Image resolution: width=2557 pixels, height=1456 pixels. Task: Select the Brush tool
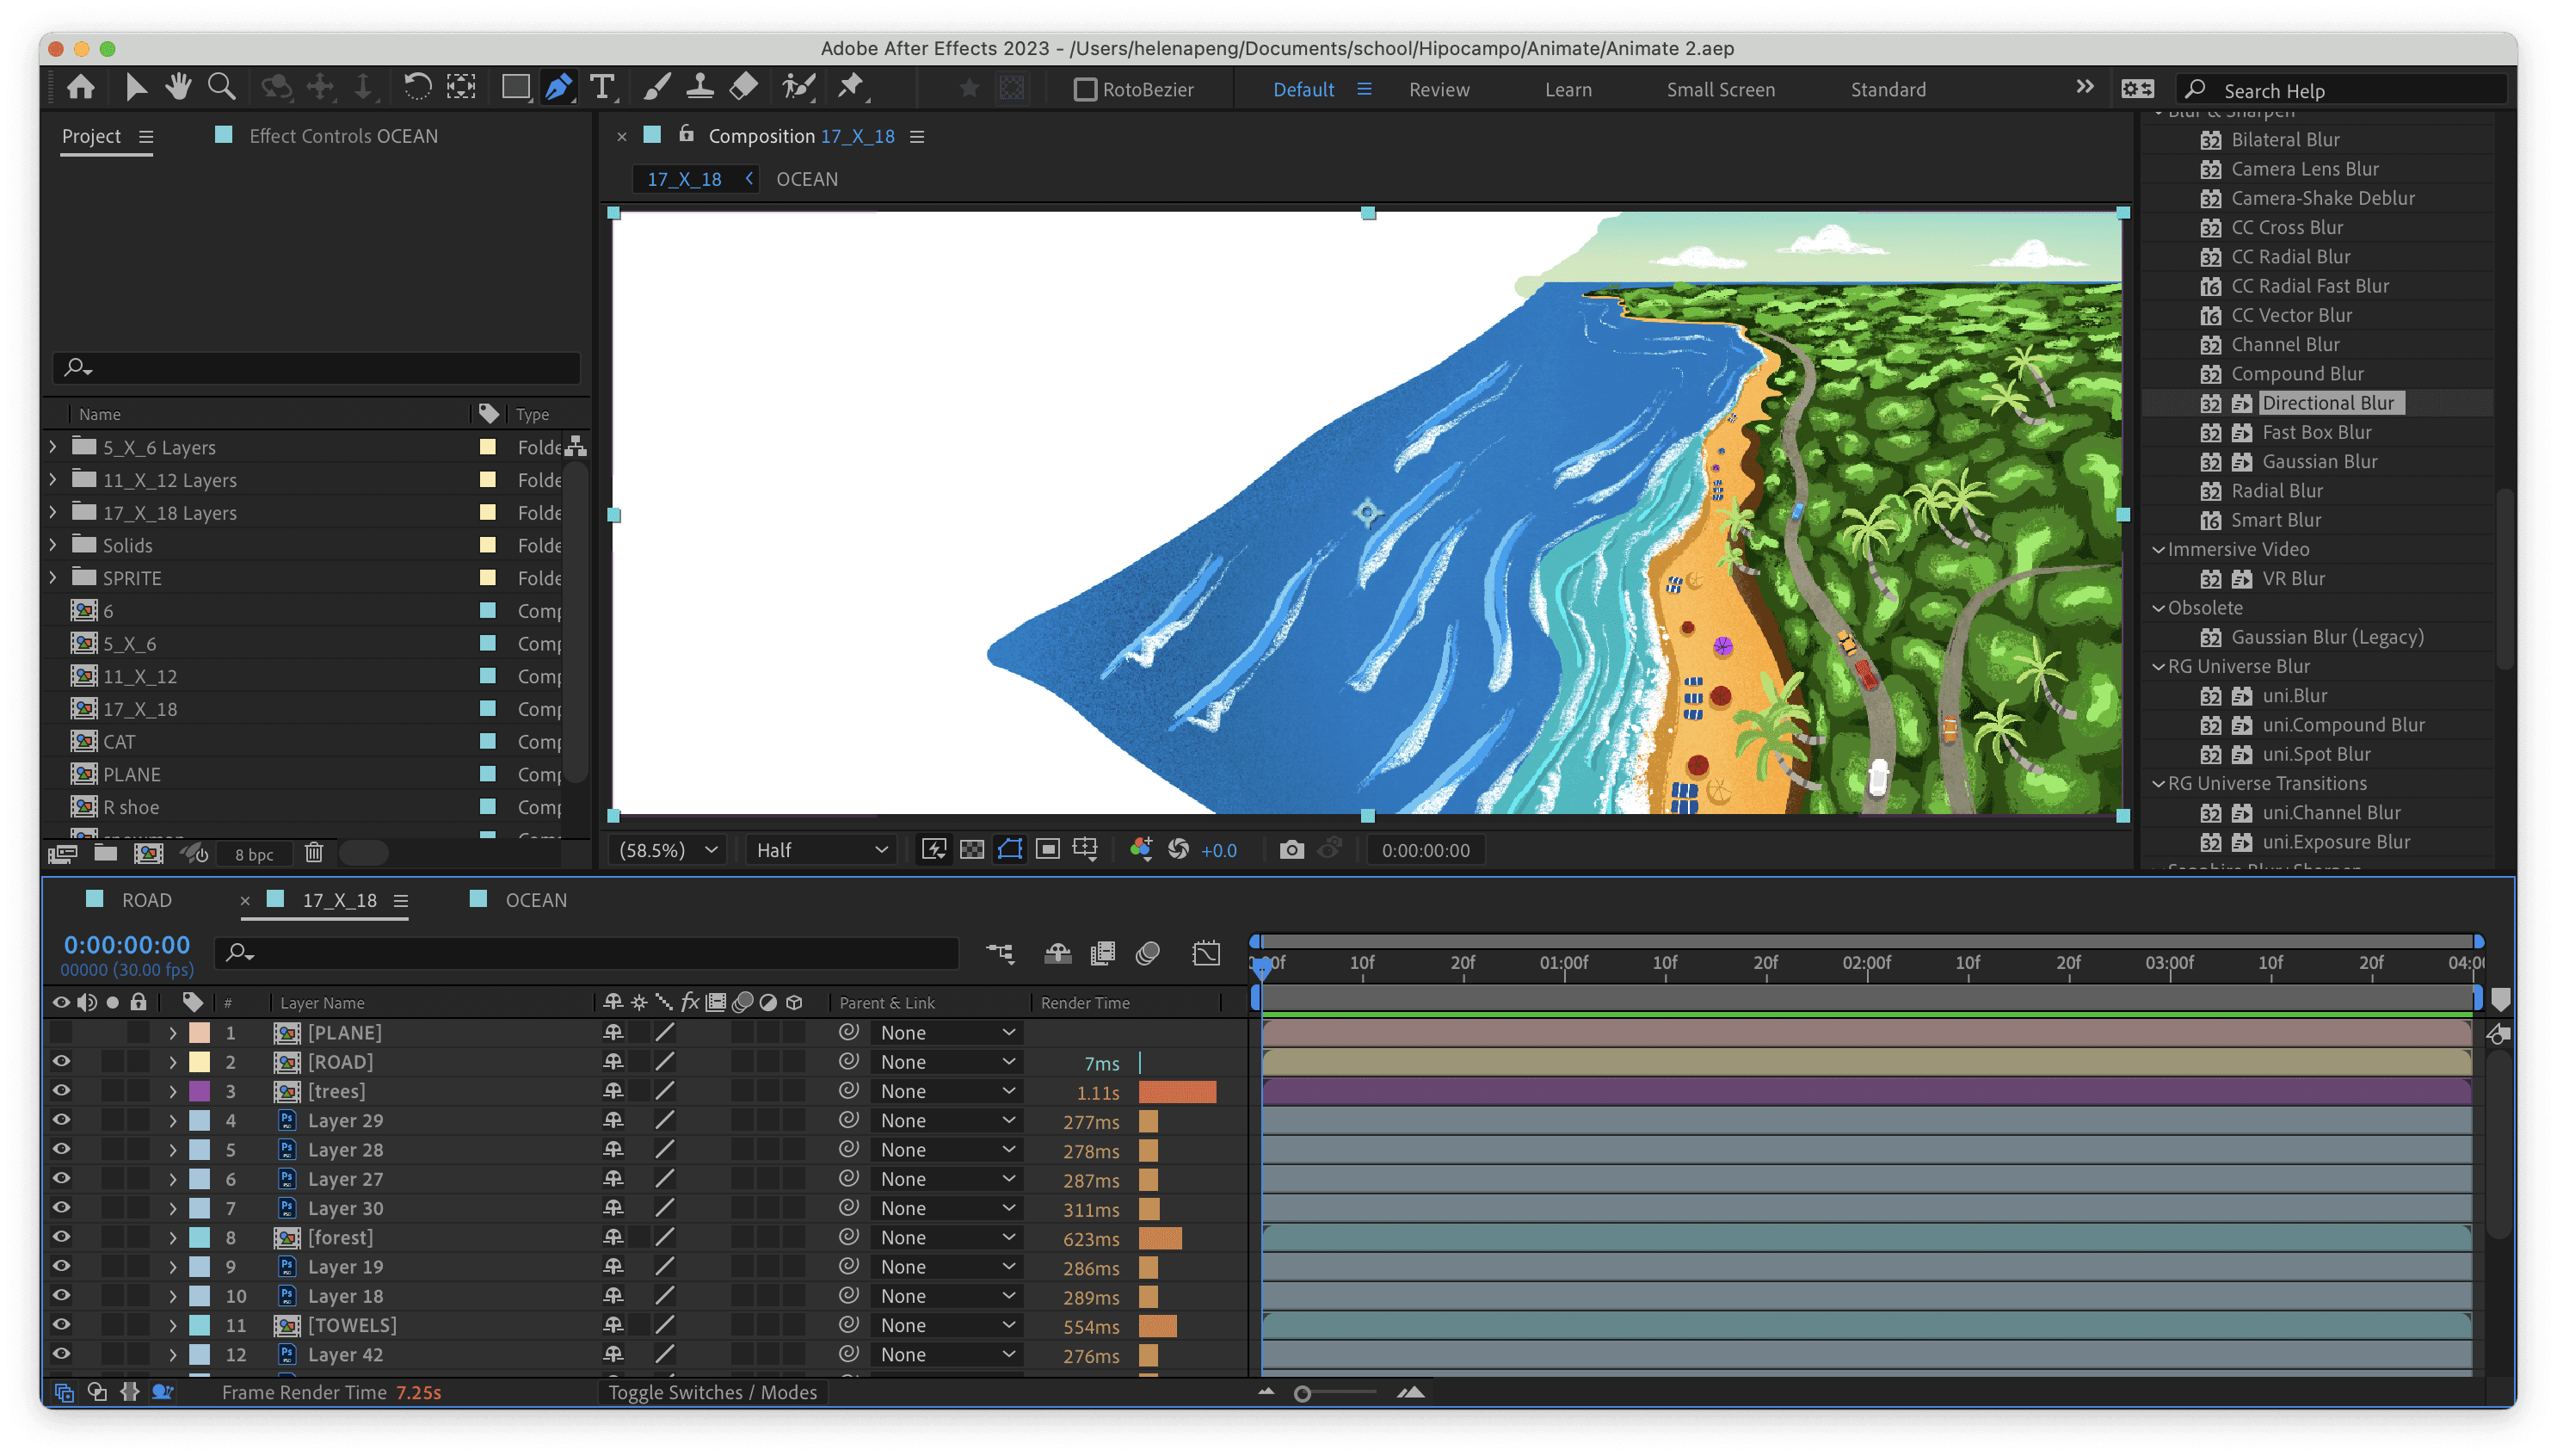tap(656, 88)
